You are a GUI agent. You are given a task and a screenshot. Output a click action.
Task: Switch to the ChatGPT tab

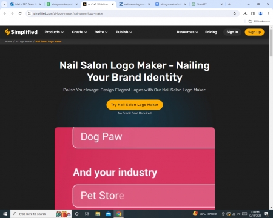[207, 4]
